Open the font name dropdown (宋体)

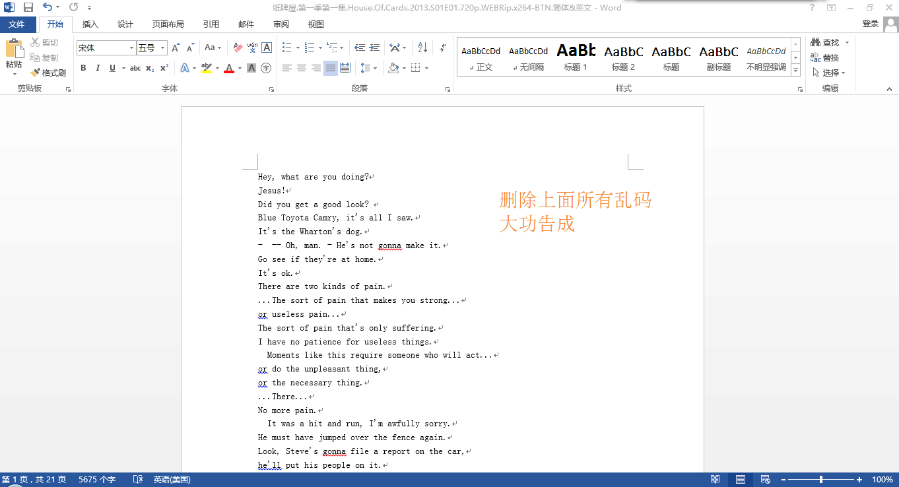(131, 48)
